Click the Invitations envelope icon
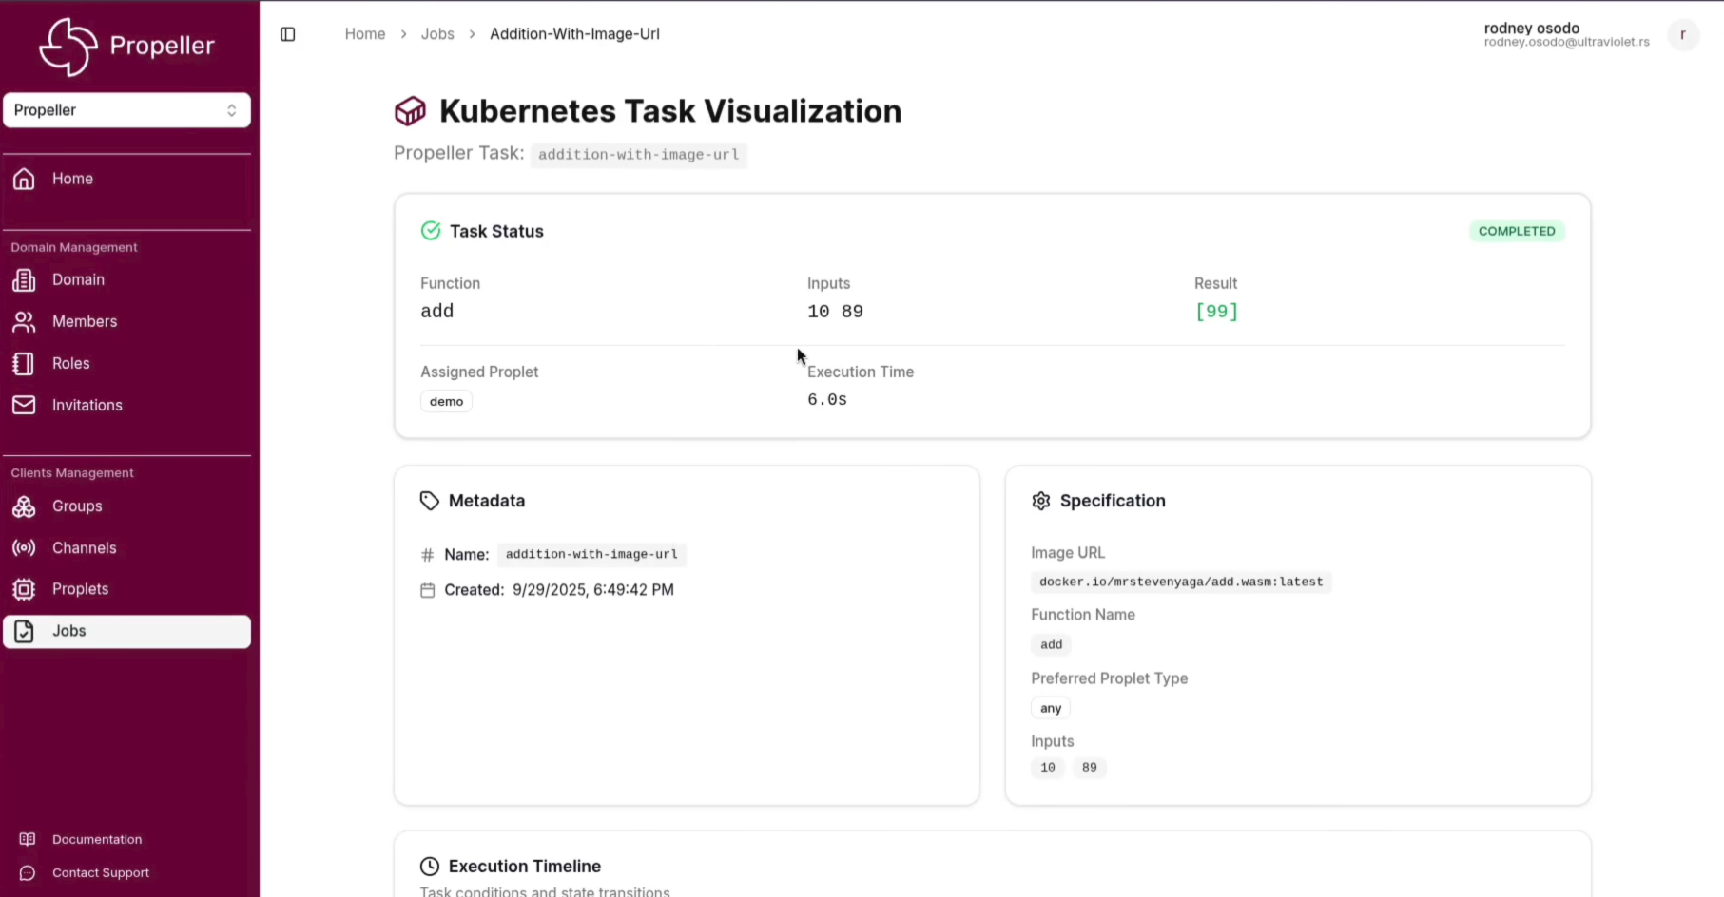1724x897 pixels. (x=24, y=406)
